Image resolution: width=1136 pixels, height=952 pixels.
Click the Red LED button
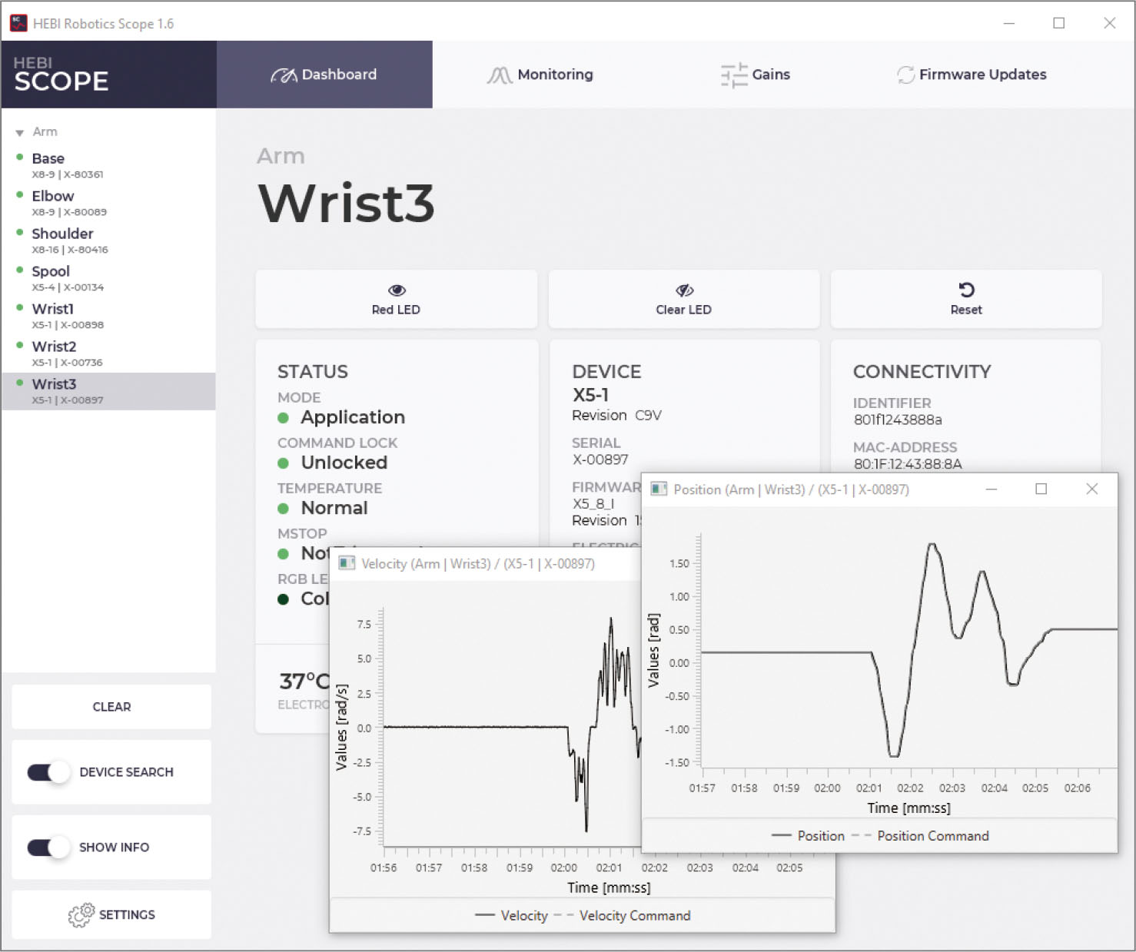397,299
